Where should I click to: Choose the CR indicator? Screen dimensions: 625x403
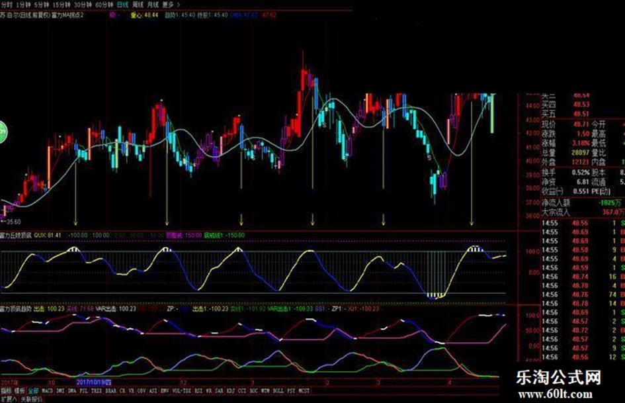click(122, 391)
